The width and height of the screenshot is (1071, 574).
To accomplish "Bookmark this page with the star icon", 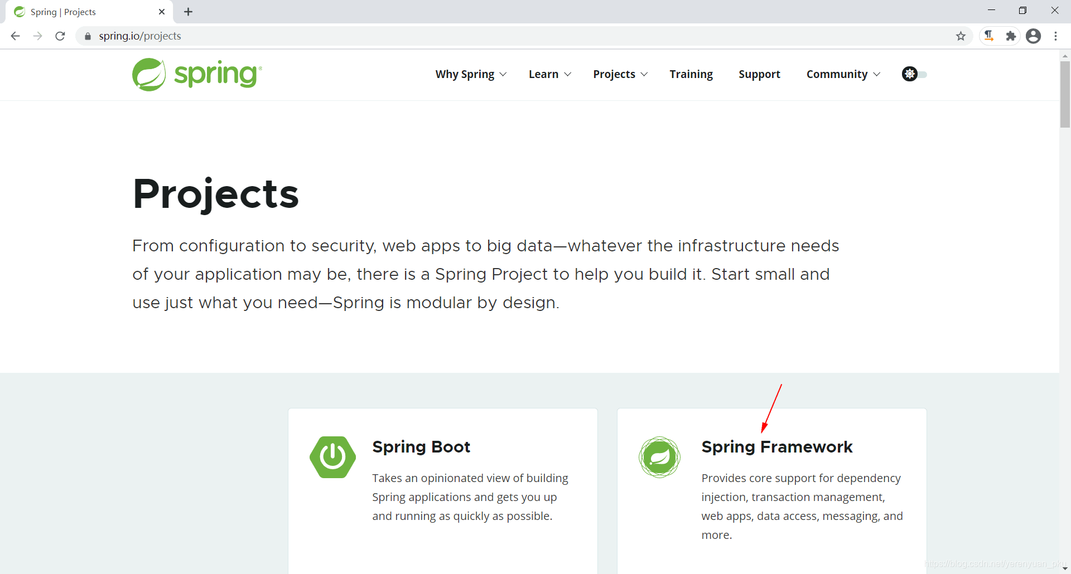I will [961, 36].
